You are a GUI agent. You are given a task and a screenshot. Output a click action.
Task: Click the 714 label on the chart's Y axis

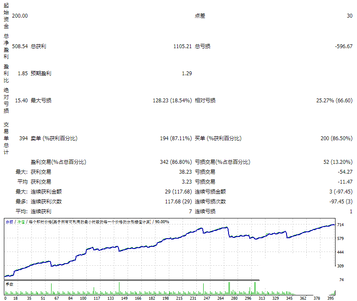(x=341, y=225)
